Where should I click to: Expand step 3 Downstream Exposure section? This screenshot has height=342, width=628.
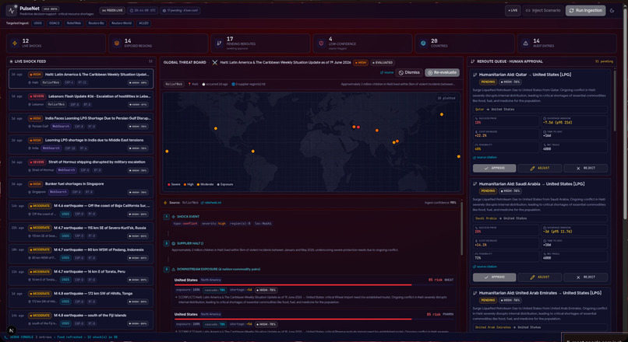[x=166, y=269]
